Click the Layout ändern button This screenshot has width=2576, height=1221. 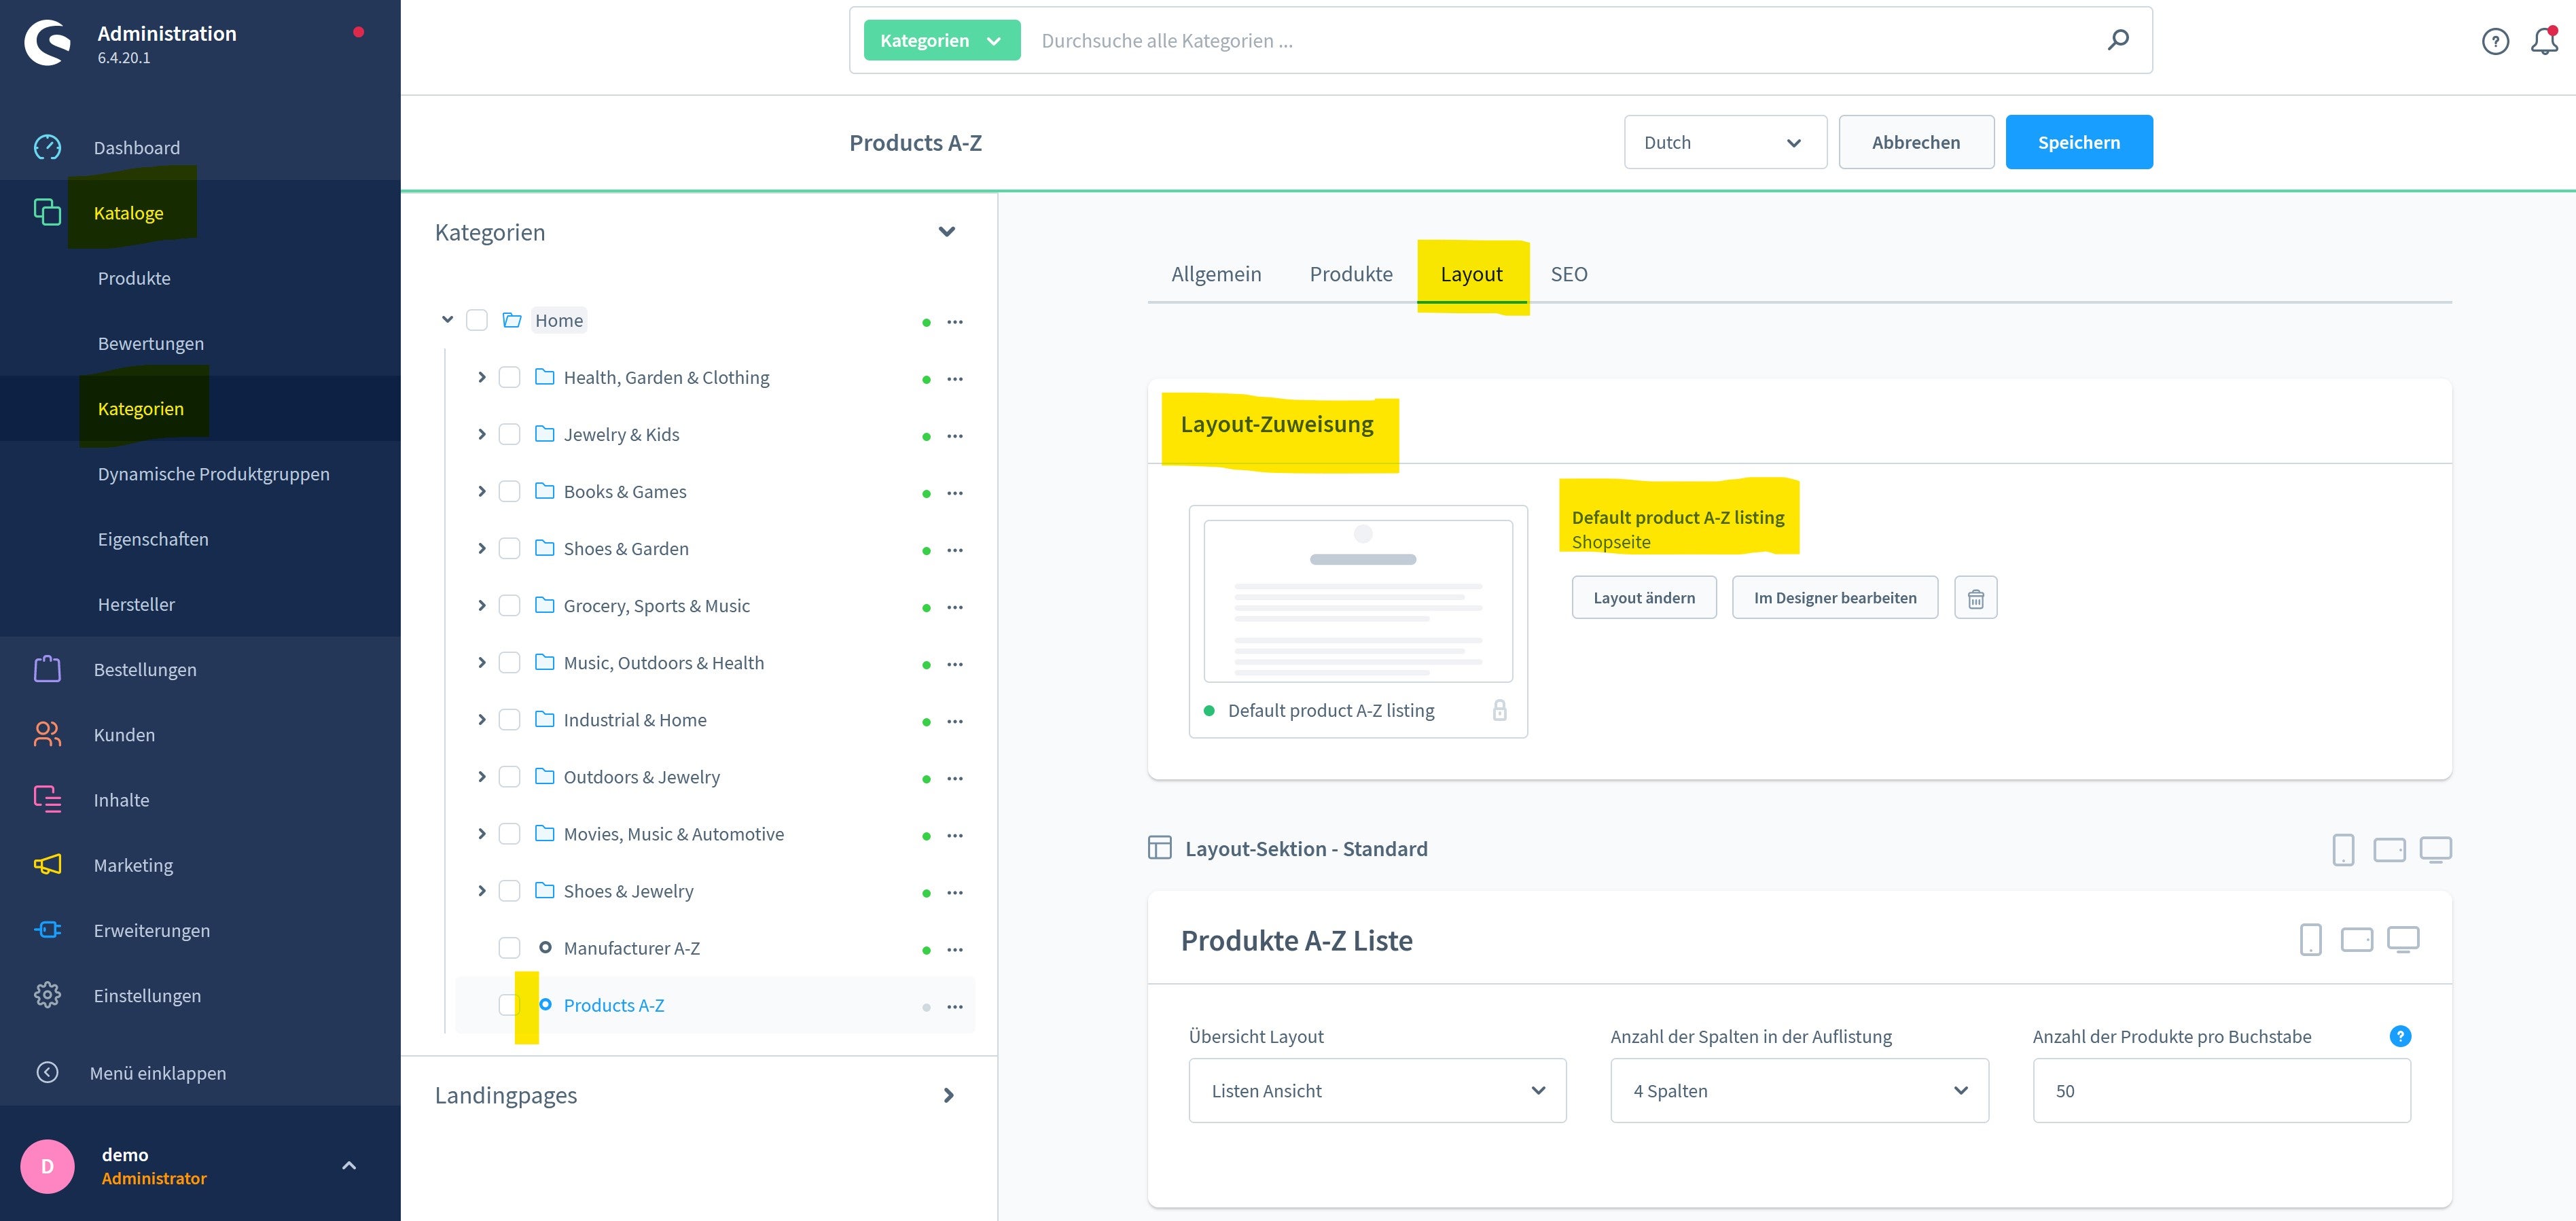coord(1644,597)
